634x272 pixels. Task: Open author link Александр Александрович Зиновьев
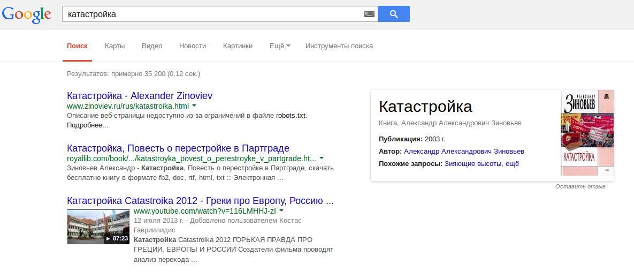[x=464, y=152]
